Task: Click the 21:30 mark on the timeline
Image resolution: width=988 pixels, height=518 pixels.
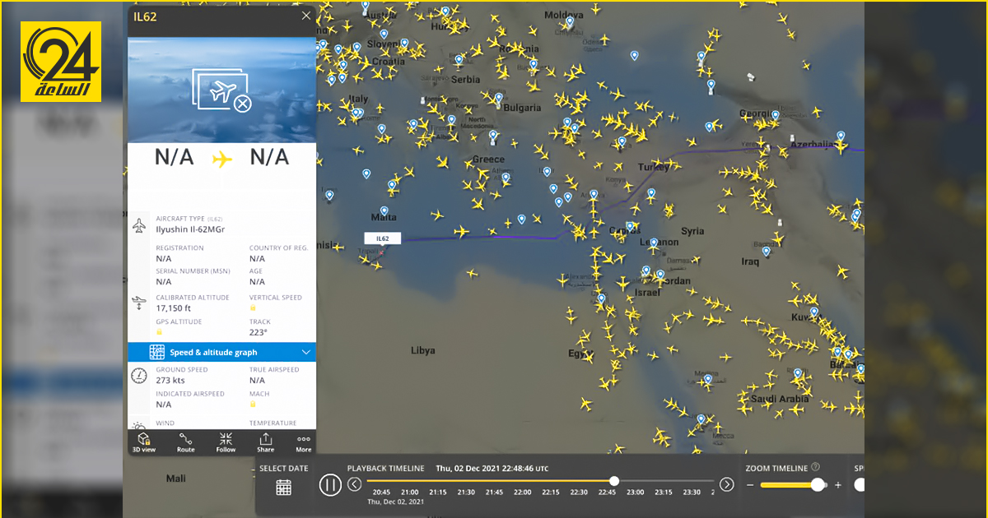Action: [x=466, y=493]
